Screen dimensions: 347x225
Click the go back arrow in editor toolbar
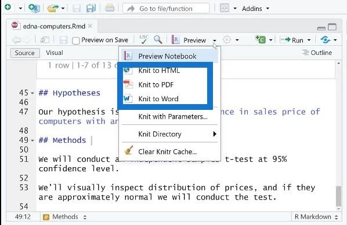[x=17, y=40]
